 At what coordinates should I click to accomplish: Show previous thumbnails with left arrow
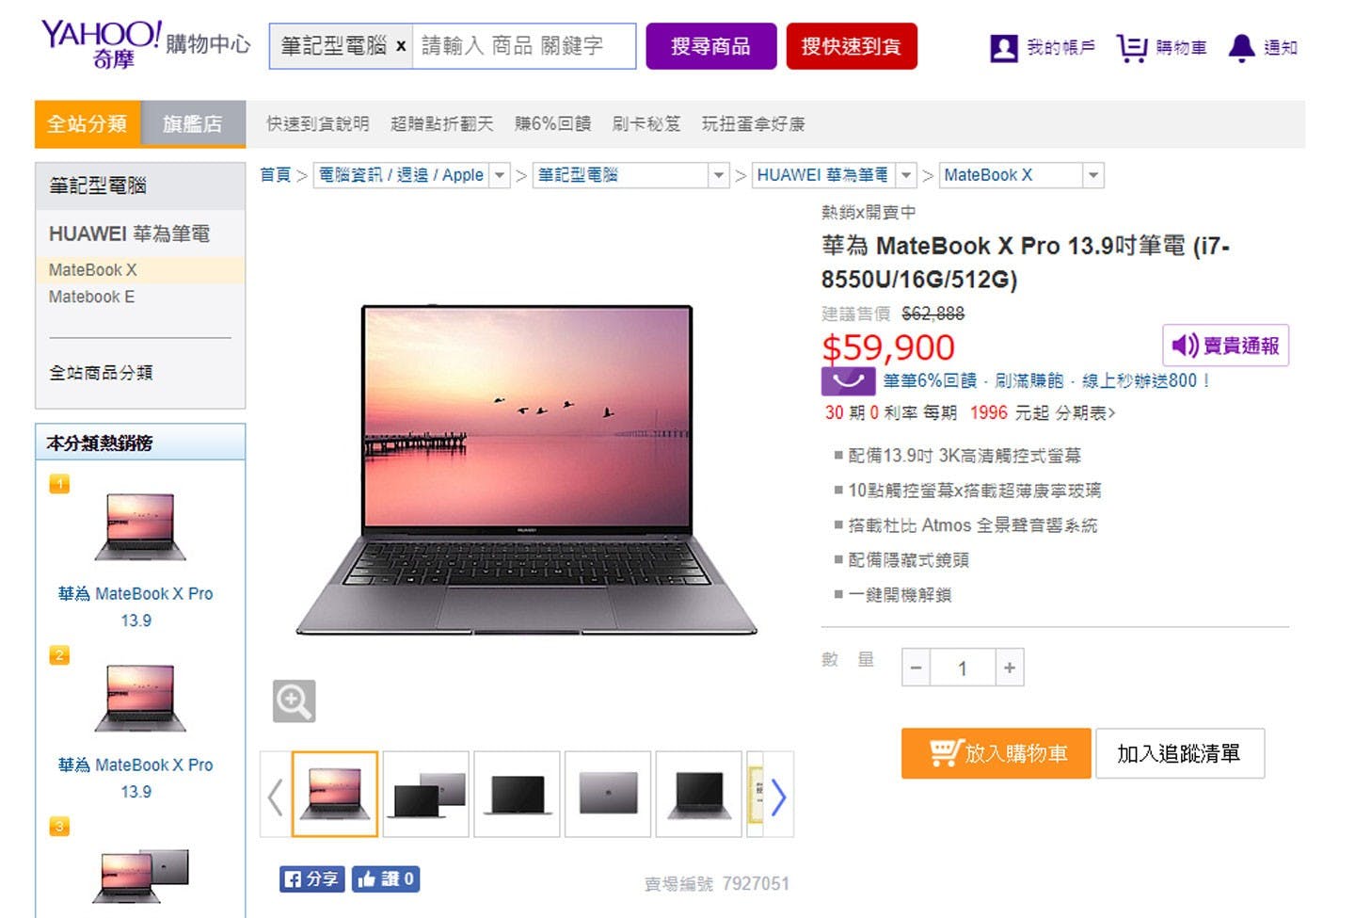[275, 797]
